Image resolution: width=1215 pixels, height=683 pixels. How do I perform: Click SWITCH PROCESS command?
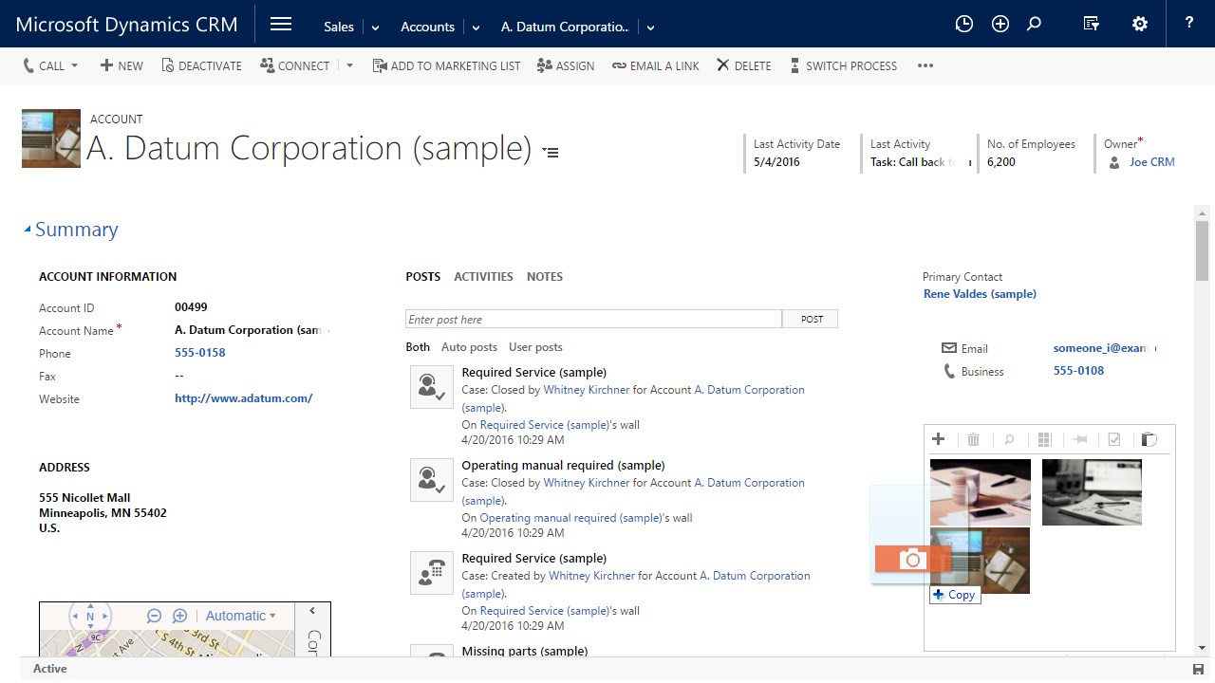(843, 65)
